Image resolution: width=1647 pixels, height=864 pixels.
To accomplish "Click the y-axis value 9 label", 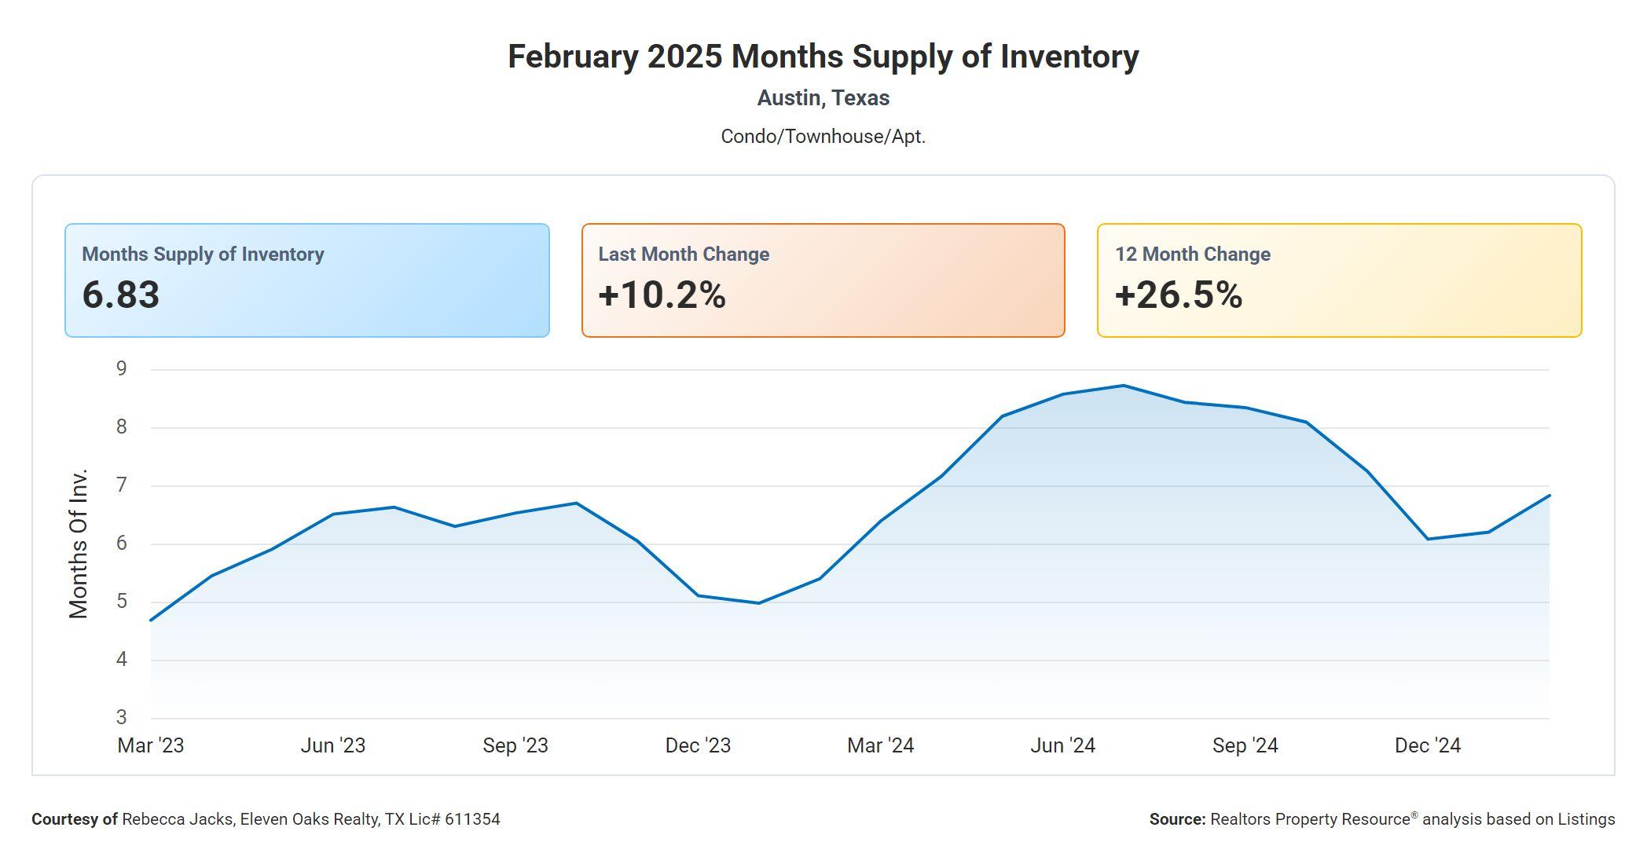I will pos(121,369).
